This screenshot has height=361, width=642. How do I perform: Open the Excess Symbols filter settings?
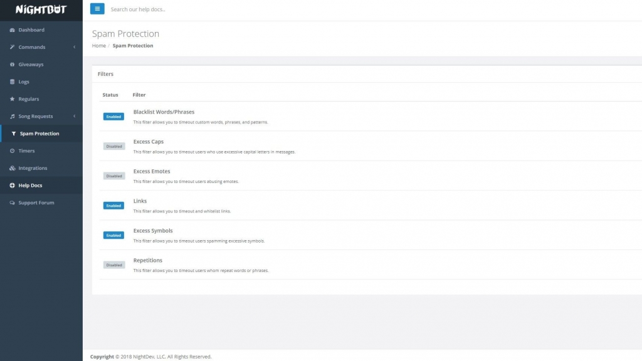153,231
